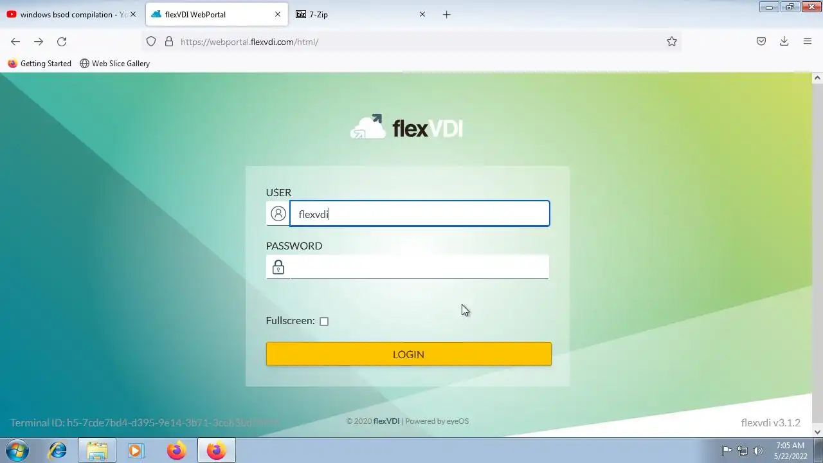Click the page scrollbar down arrow
This screenshot has height=463, width=823.
818,431
